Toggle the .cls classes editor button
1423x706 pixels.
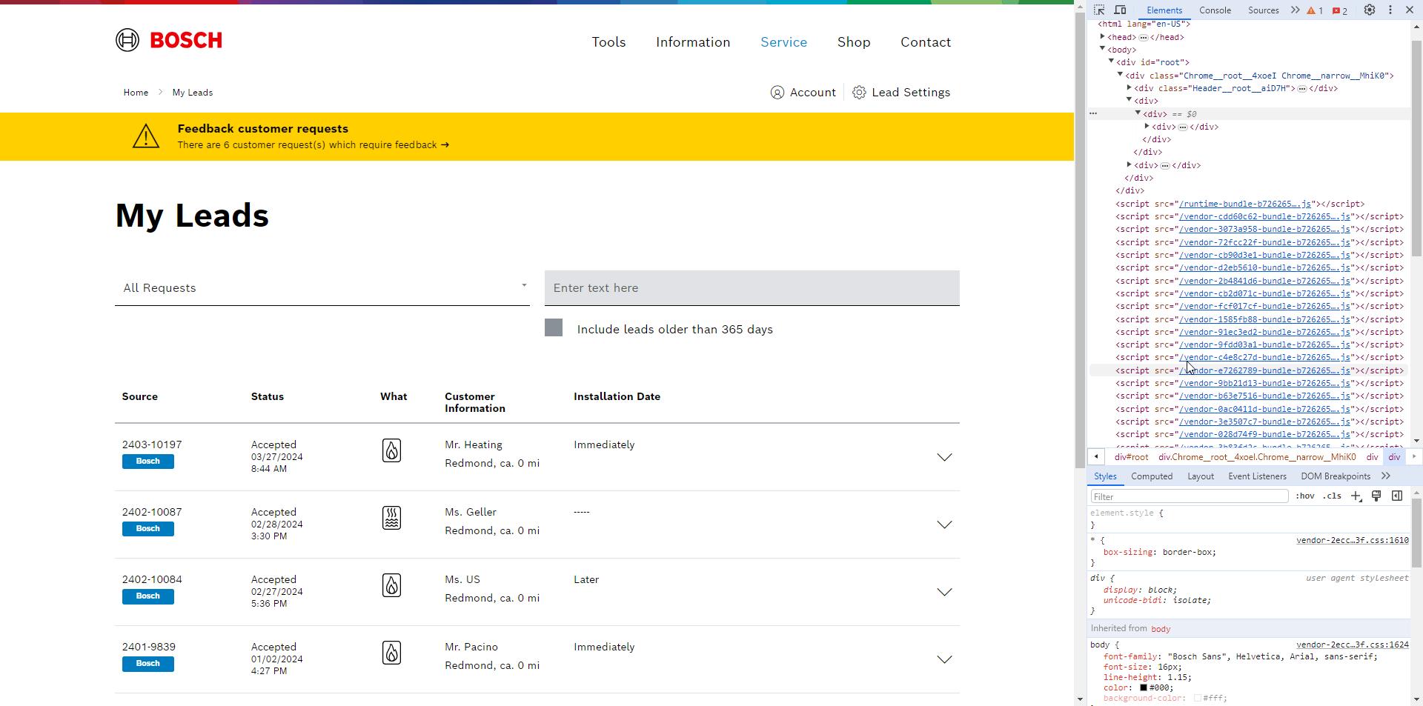point(1333,496)
